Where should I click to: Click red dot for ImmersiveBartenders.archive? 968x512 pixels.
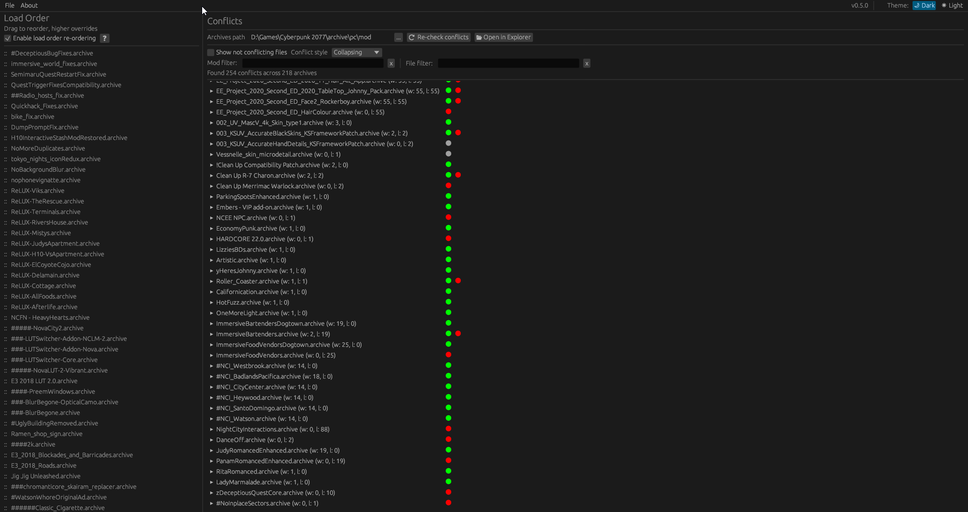click(x=458, y=333)
